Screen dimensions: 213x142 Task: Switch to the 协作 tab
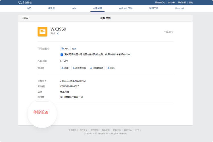coord(74,9)
